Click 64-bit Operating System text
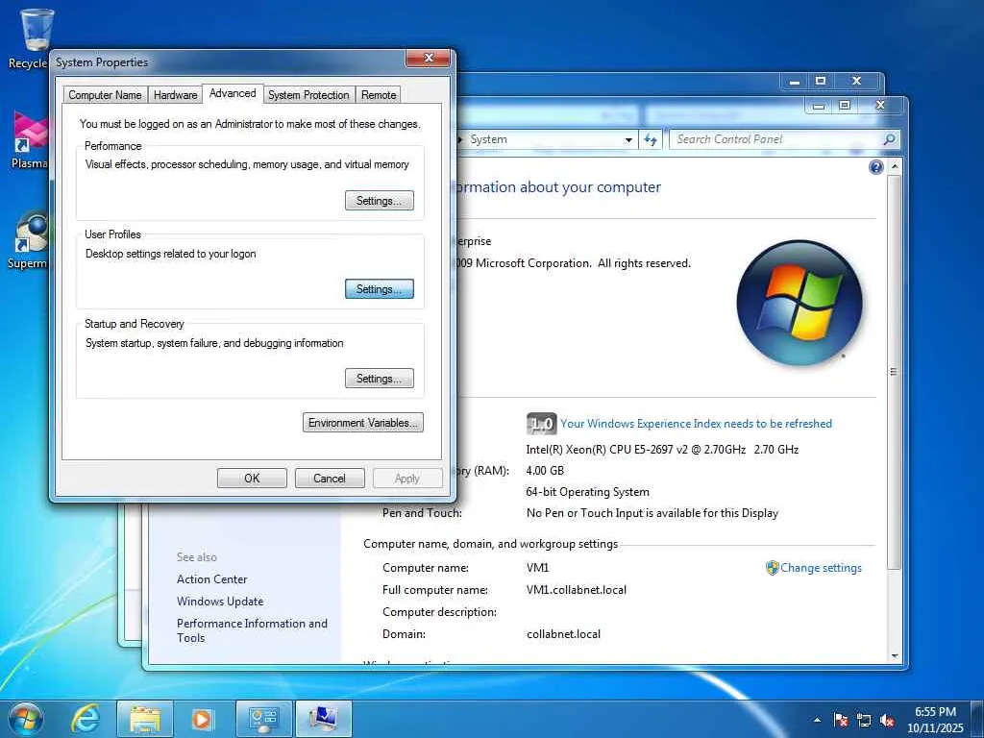 (587, 492)
